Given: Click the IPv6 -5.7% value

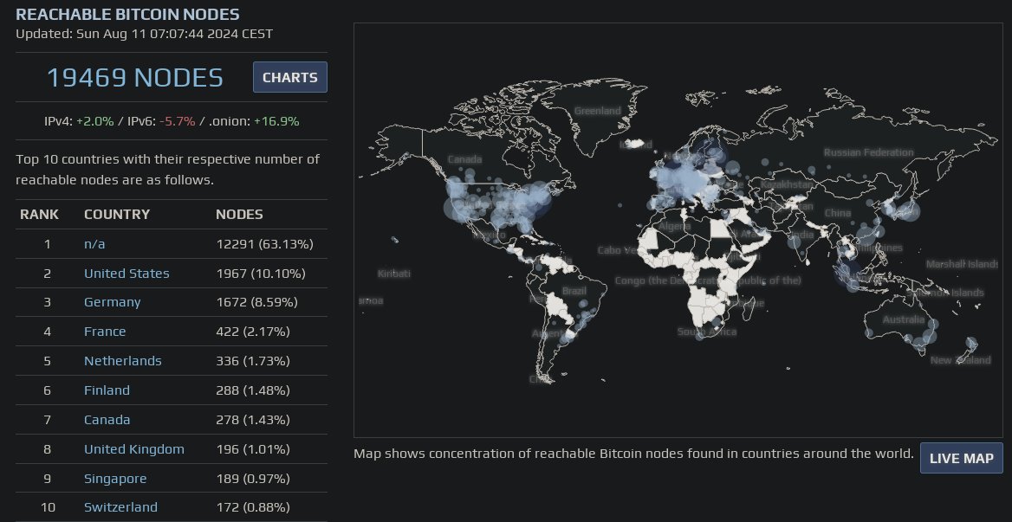Looking at the screenshot, I should click(x=177, y=121).
